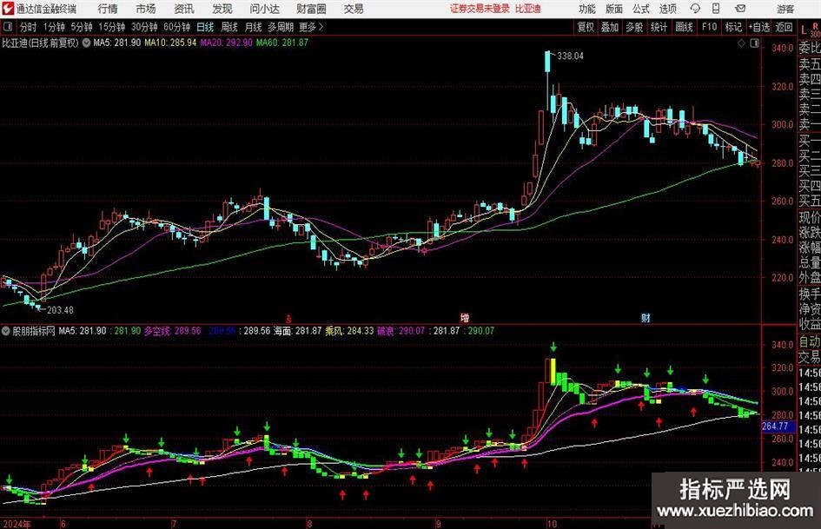Image resolution: width=821 pixels, height=529 pixels.
Task: Click the 乘风: 284.33 indicator label
Action: pyautogui.click(x=349, y=331)
